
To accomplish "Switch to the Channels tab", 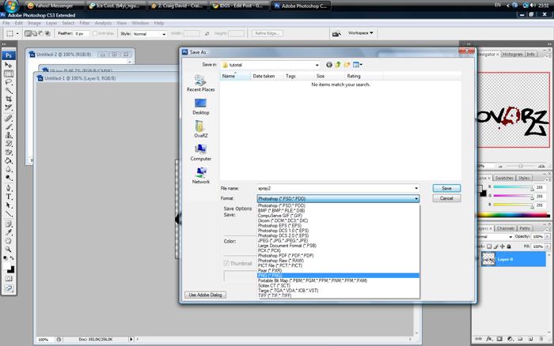I will [505, 228].
